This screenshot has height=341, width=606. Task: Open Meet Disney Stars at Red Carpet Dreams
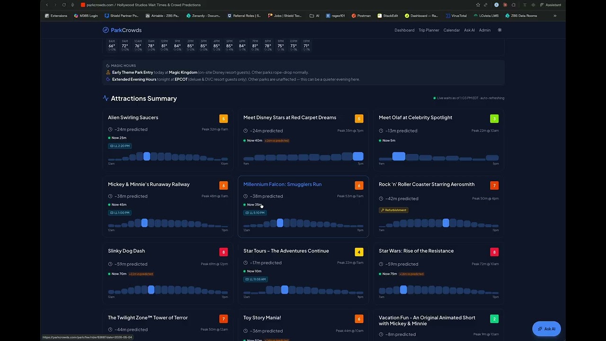(290, 117)
